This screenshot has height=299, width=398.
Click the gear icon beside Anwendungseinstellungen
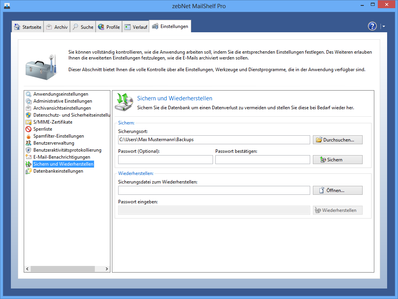pos(28,94)
